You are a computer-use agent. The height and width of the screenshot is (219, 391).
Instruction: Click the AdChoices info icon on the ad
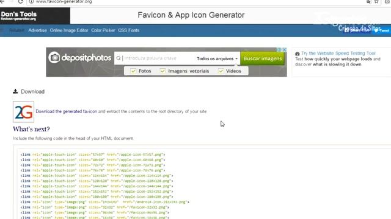pyautogui.click(x=279, y=50)
